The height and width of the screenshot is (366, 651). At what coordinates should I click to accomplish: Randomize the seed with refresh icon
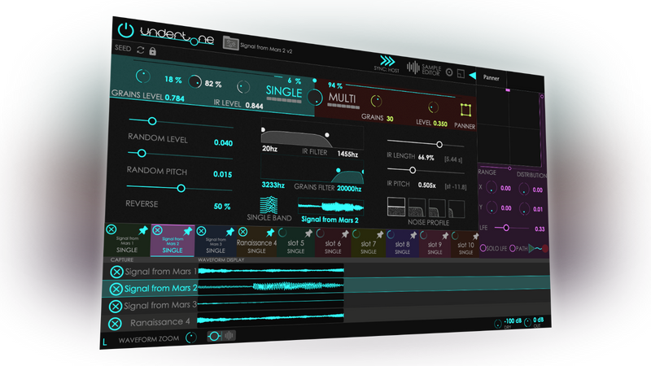coord(140,50)
